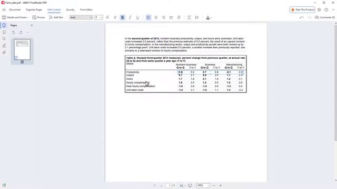Open the Security tab
This screenshot has height=189, width=337.
70,9
